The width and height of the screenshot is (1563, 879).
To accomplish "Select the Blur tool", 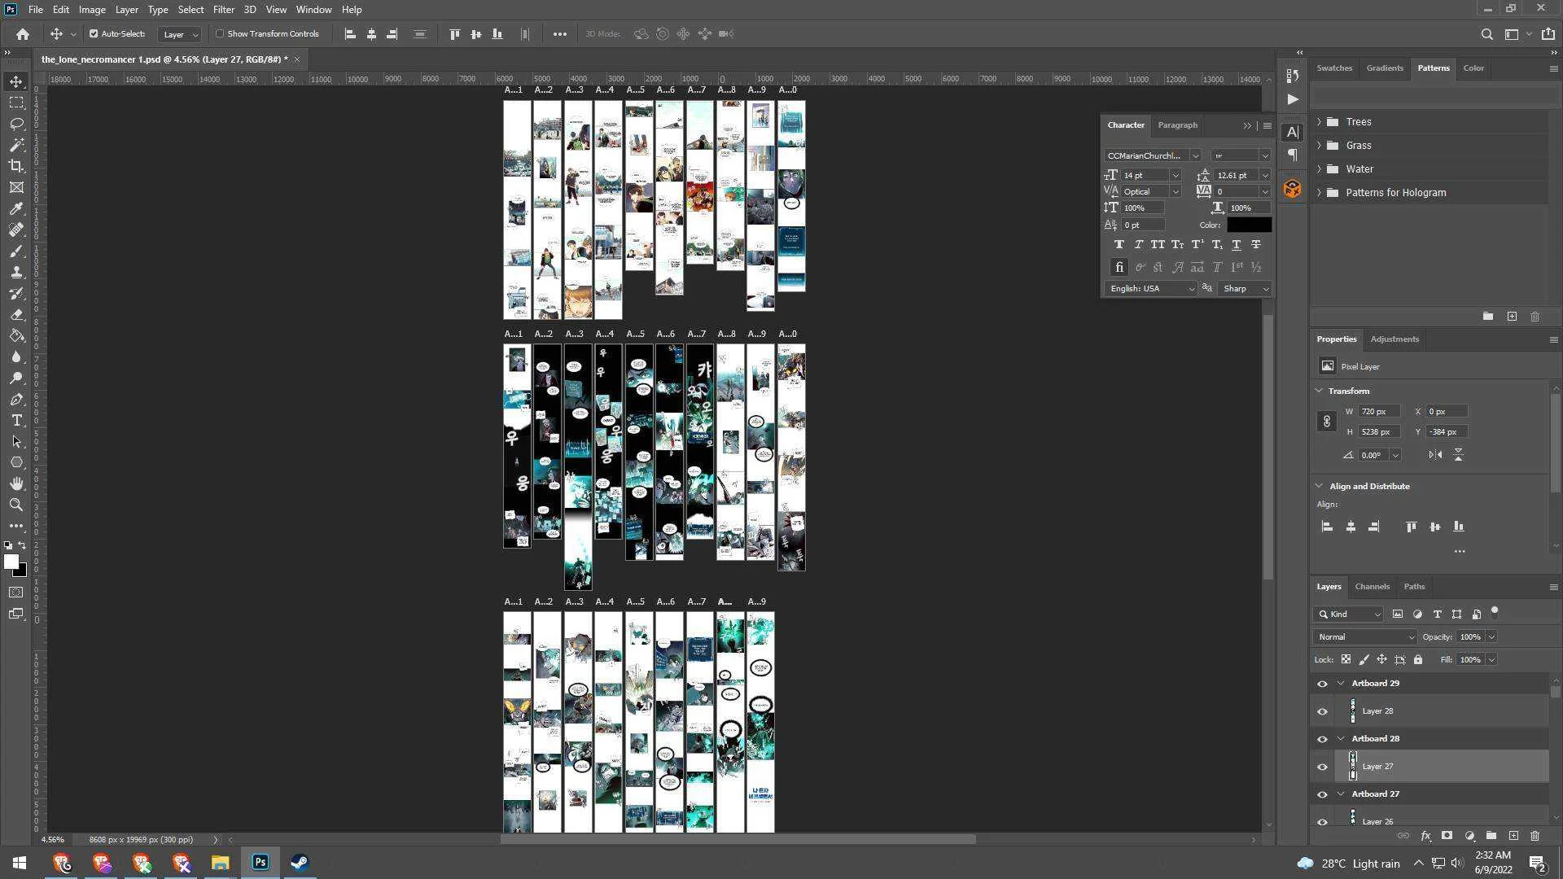I will click(x=16, y=356).
